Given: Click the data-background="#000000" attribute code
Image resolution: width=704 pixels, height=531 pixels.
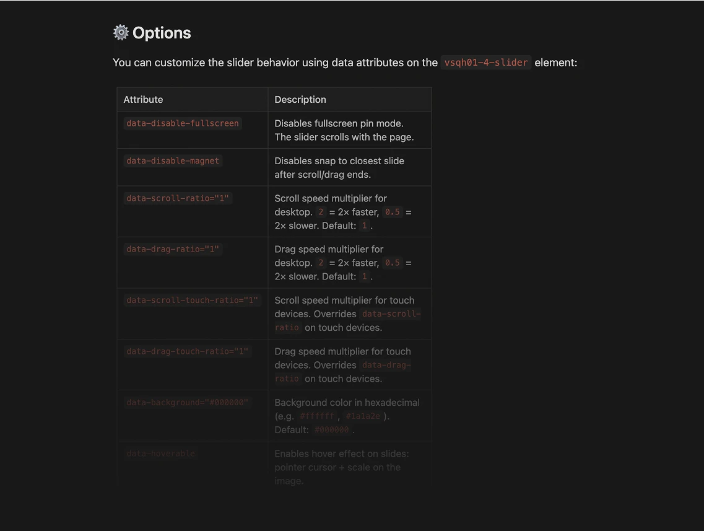Looking at the screenshot, I should (187, 403).
